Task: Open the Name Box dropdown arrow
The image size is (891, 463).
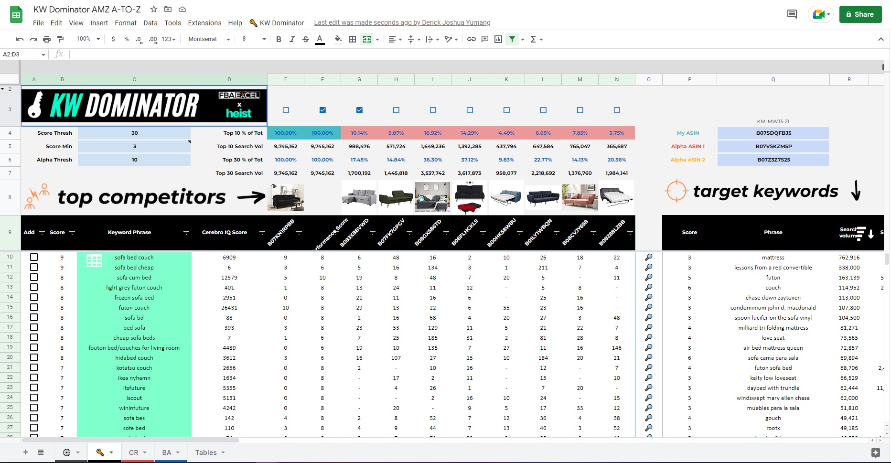Action: coord(43,54)
